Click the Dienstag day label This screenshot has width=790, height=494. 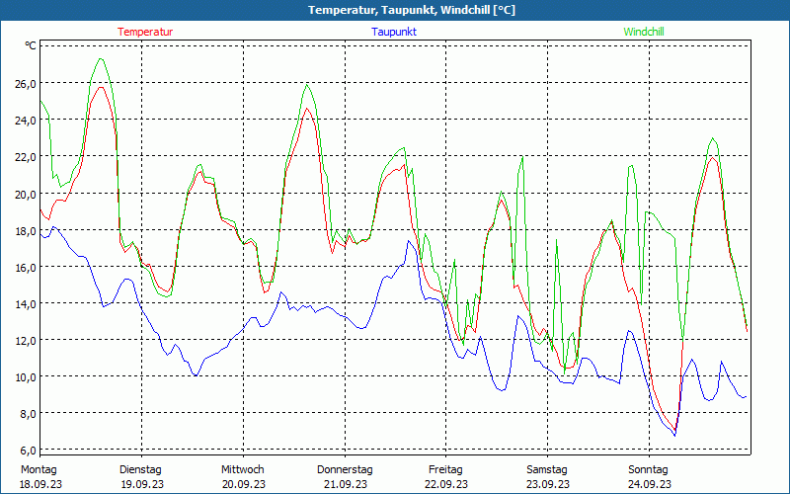[x=140, y=470]
